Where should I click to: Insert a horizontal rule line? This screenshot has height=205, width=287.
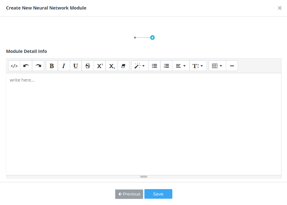pos(232,66)
